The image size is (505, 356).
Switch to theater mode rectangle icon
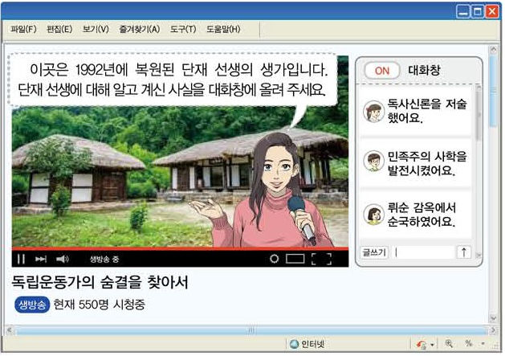point(295,259)
